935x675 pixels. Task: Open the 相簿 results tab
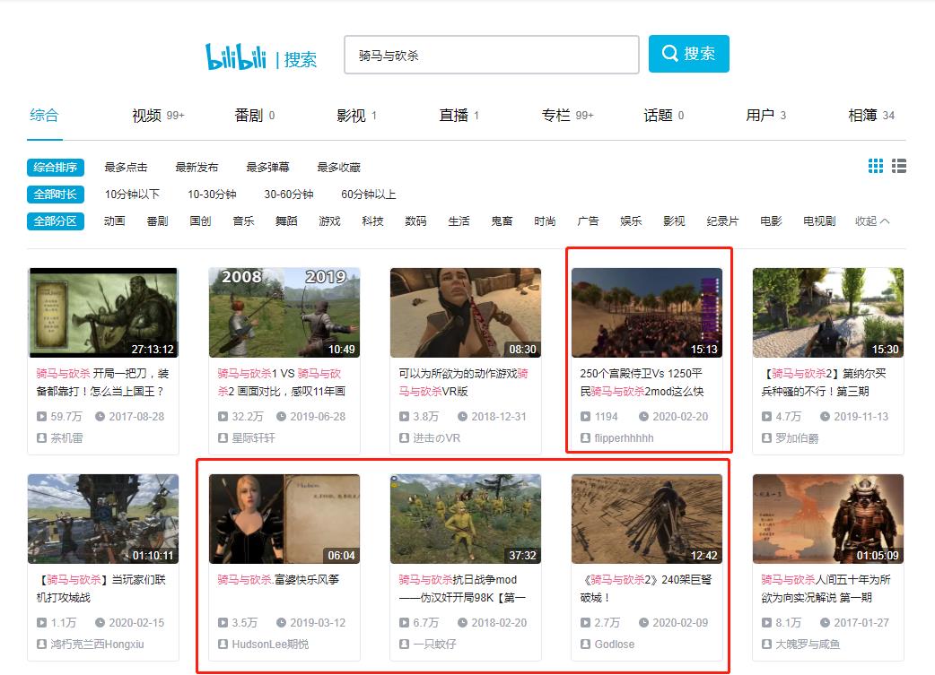871,115
